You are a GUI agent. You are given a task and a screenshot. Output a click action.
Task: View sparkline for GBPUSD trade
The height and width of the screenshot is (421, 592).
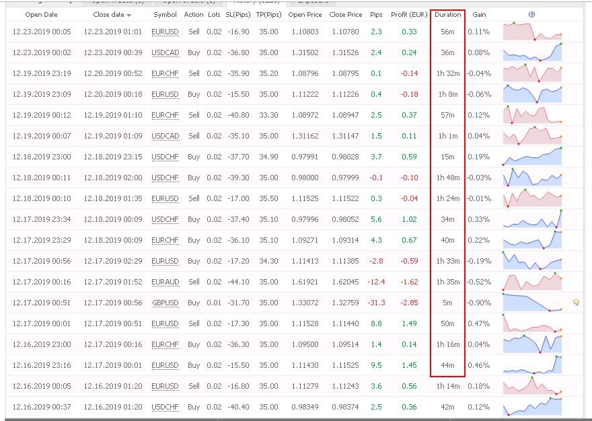coord(532,302)
